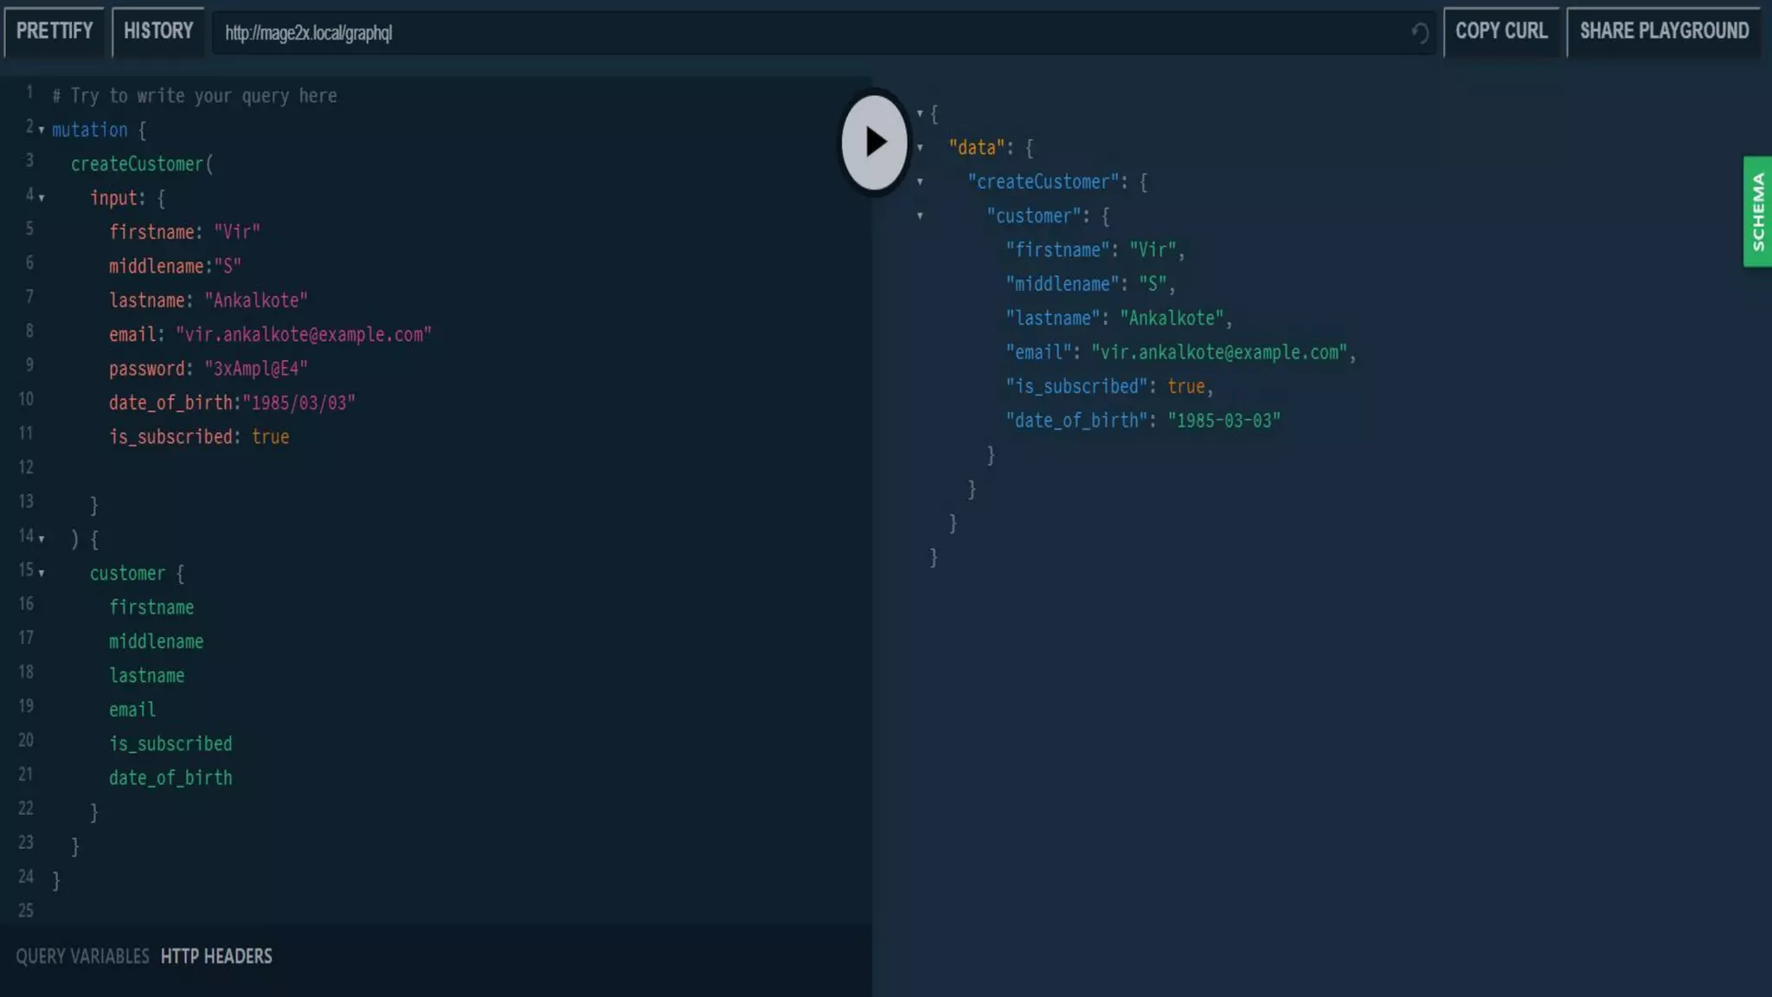Click the comment line "Try to write your query here"

[195, 96]
